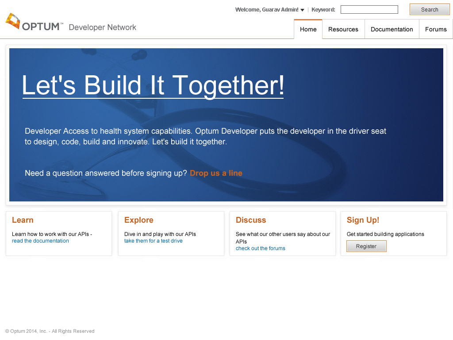
Task: Follow the Drop us a line link
Action: coord(216,173)
